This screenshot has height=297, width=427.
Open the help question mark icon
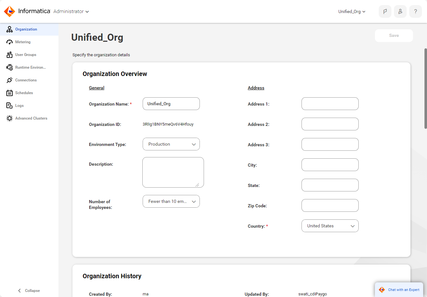pos(416,11)
